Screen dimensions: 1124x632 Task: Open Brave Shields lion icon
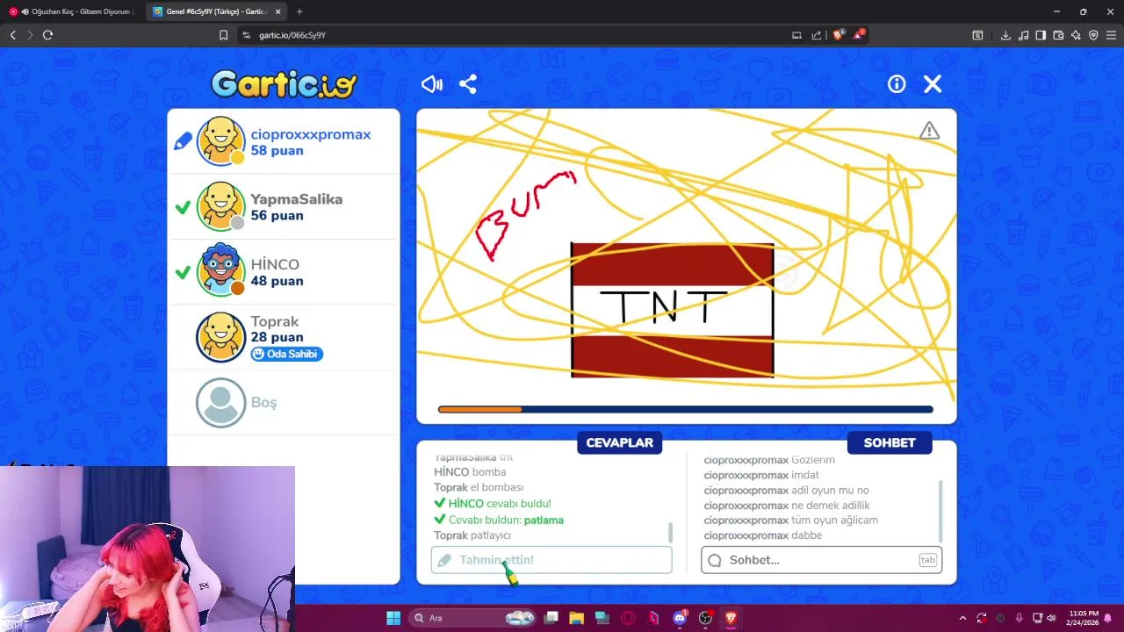coord(839,35)
